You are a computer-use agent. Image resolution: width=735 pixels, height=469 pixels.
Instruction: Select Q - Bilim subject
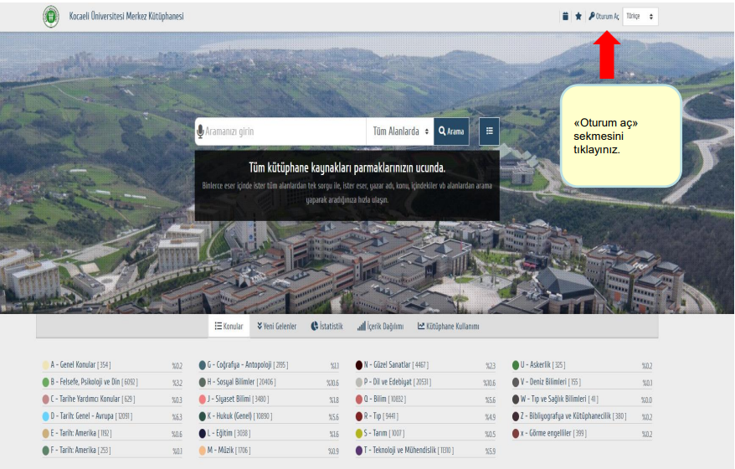pyautogui.click(x=385, y=399)
